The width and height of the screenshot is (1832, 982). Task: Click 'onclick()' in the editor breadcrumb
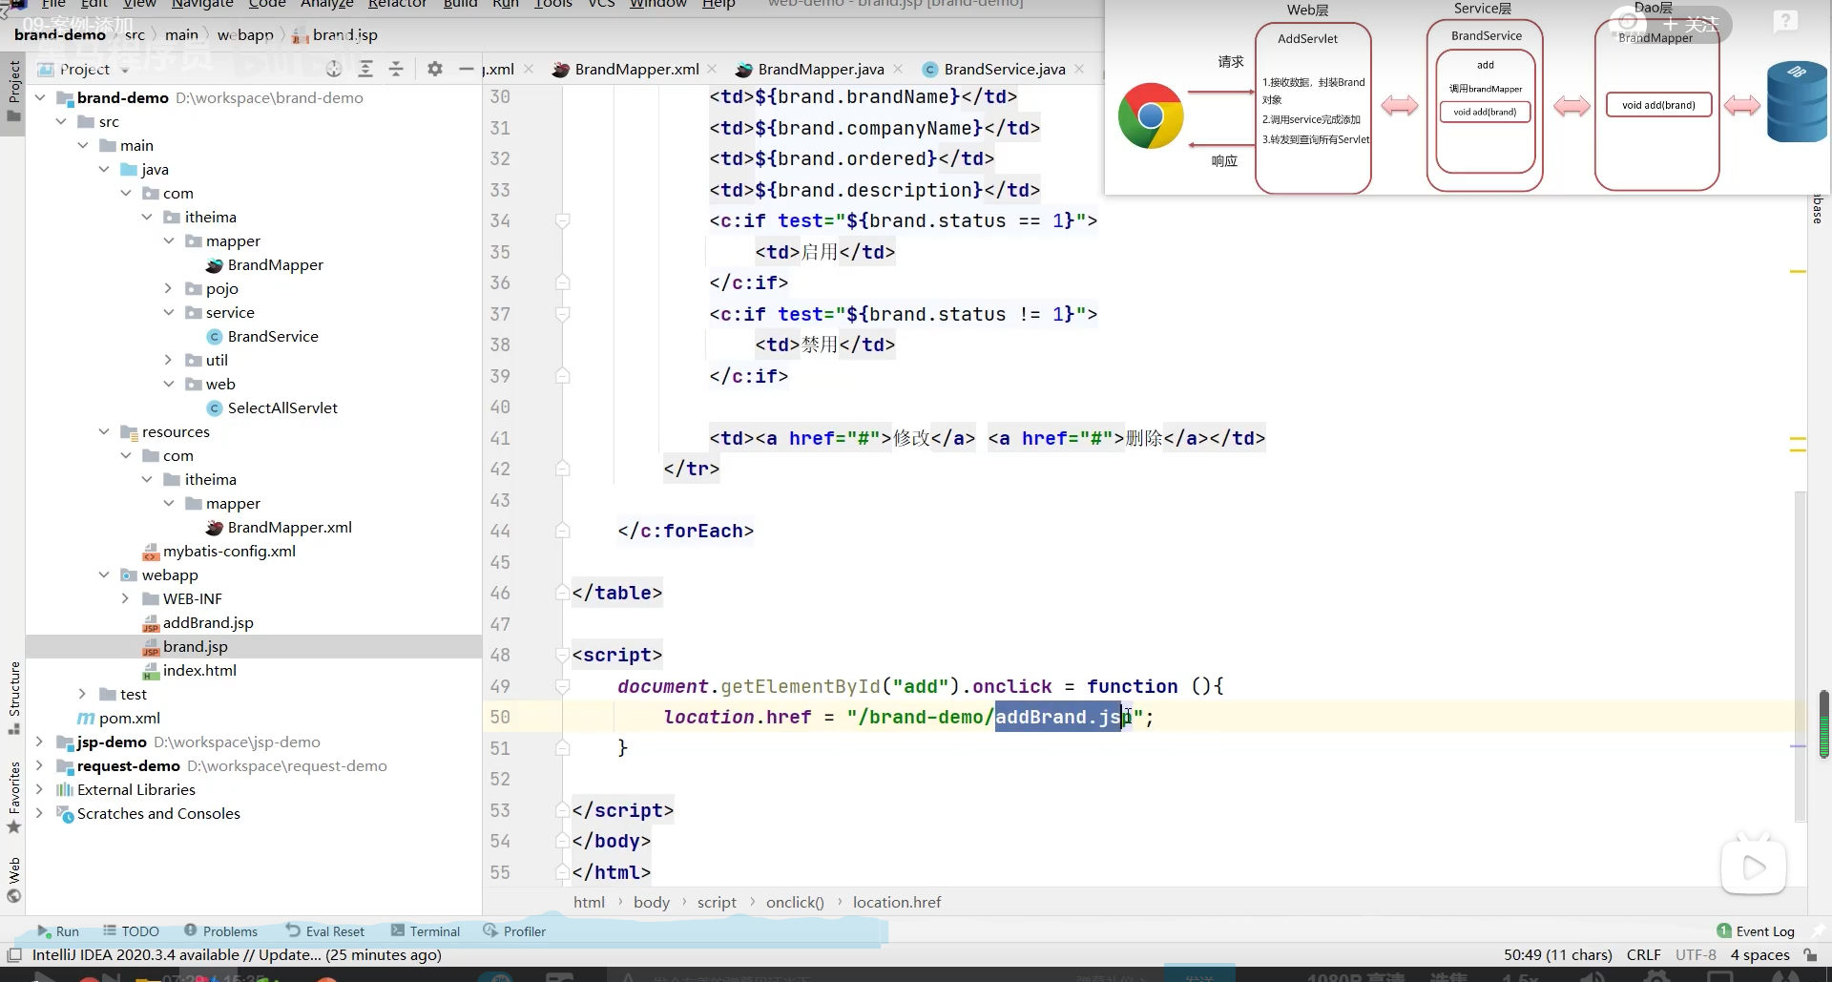pyautogui.click(x=795, y=903)
